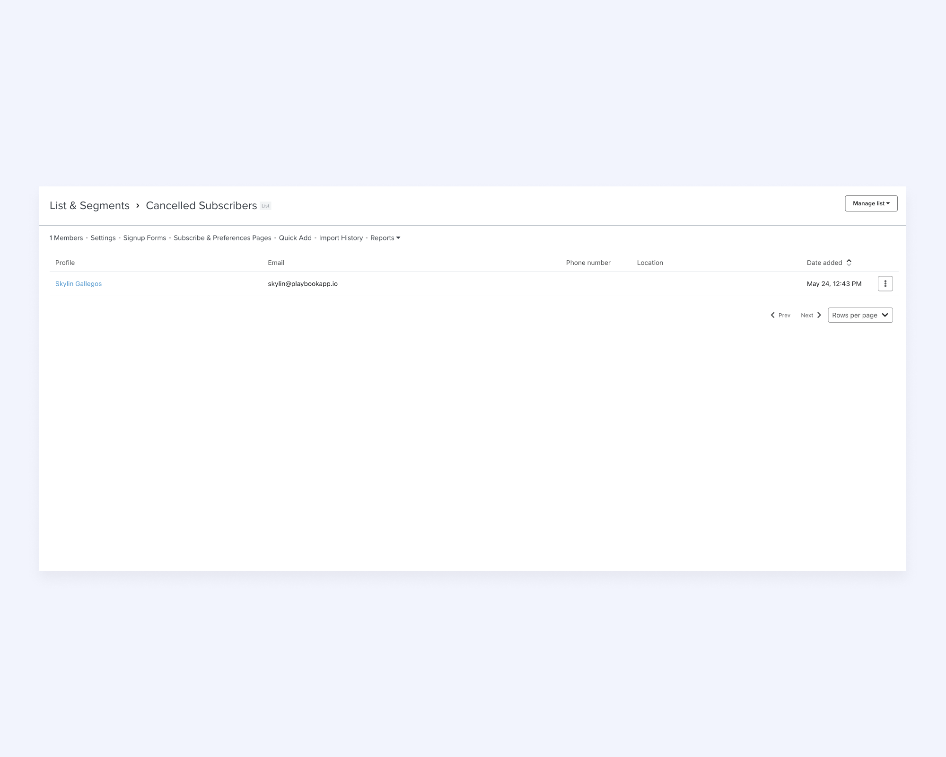The image size is (946, 757).
Task: Open the Manage list dropdown
Action: coord(871,203)
